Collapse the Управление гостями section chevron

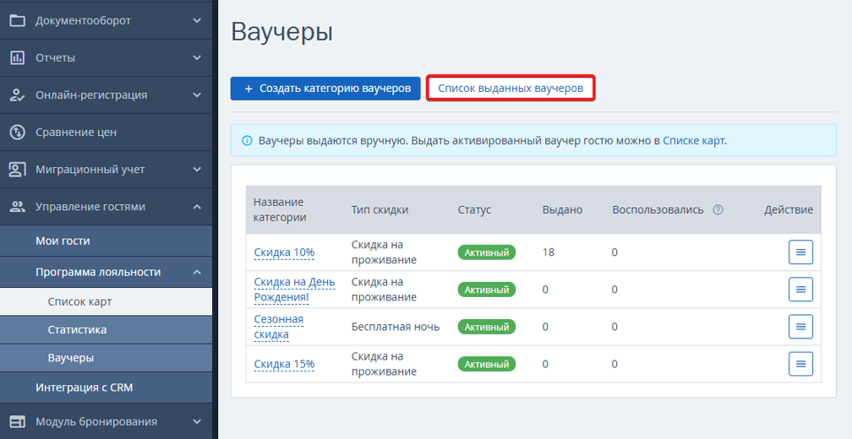(x=197, y=207)
